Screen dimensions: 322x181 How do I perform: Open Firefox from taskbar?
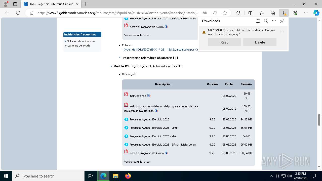(x=128, y=176)
